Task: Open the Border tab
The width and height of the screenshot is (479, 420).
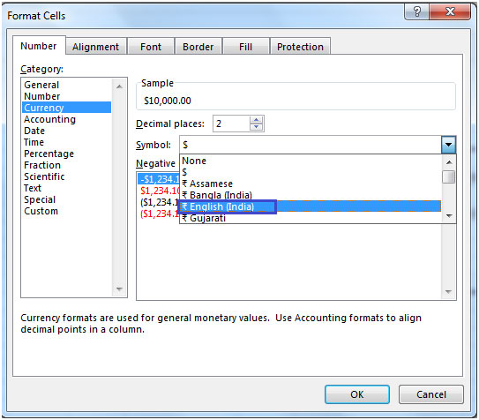Action: point(198,47)
